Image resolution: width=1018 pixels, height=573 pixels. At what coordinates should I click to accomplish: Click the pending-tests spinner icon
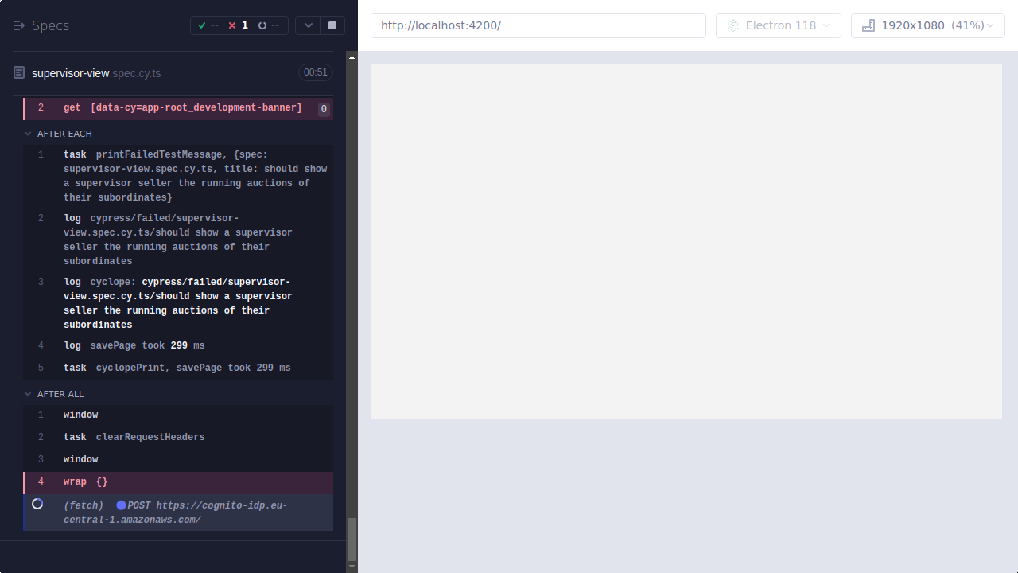pyautogui.click(x=262, y=25)
